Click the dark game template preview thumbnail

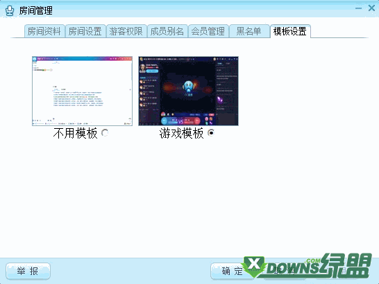188,91
